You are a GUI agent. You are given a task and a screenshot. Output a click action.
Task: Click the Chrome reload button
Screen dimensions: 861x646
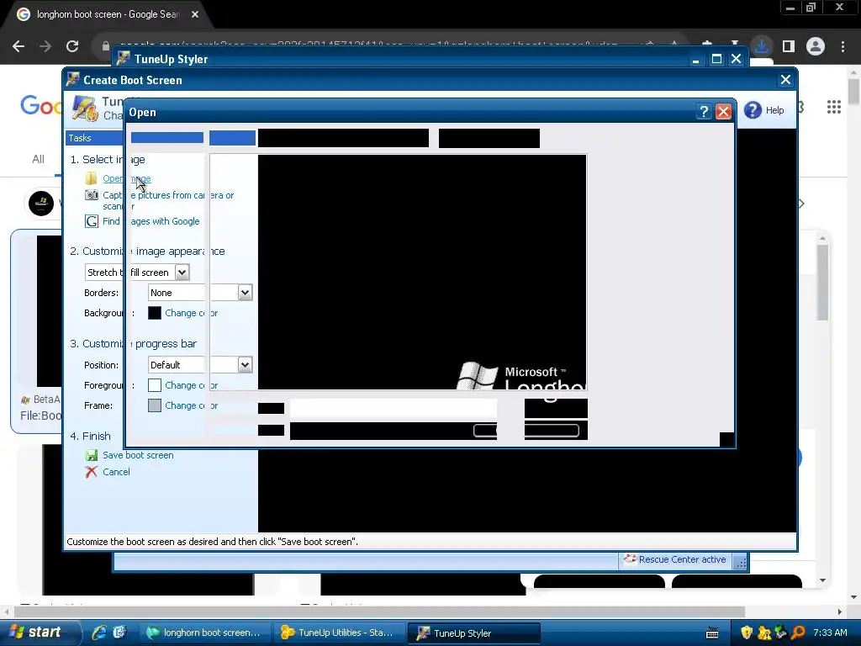[x=72, y=46]
